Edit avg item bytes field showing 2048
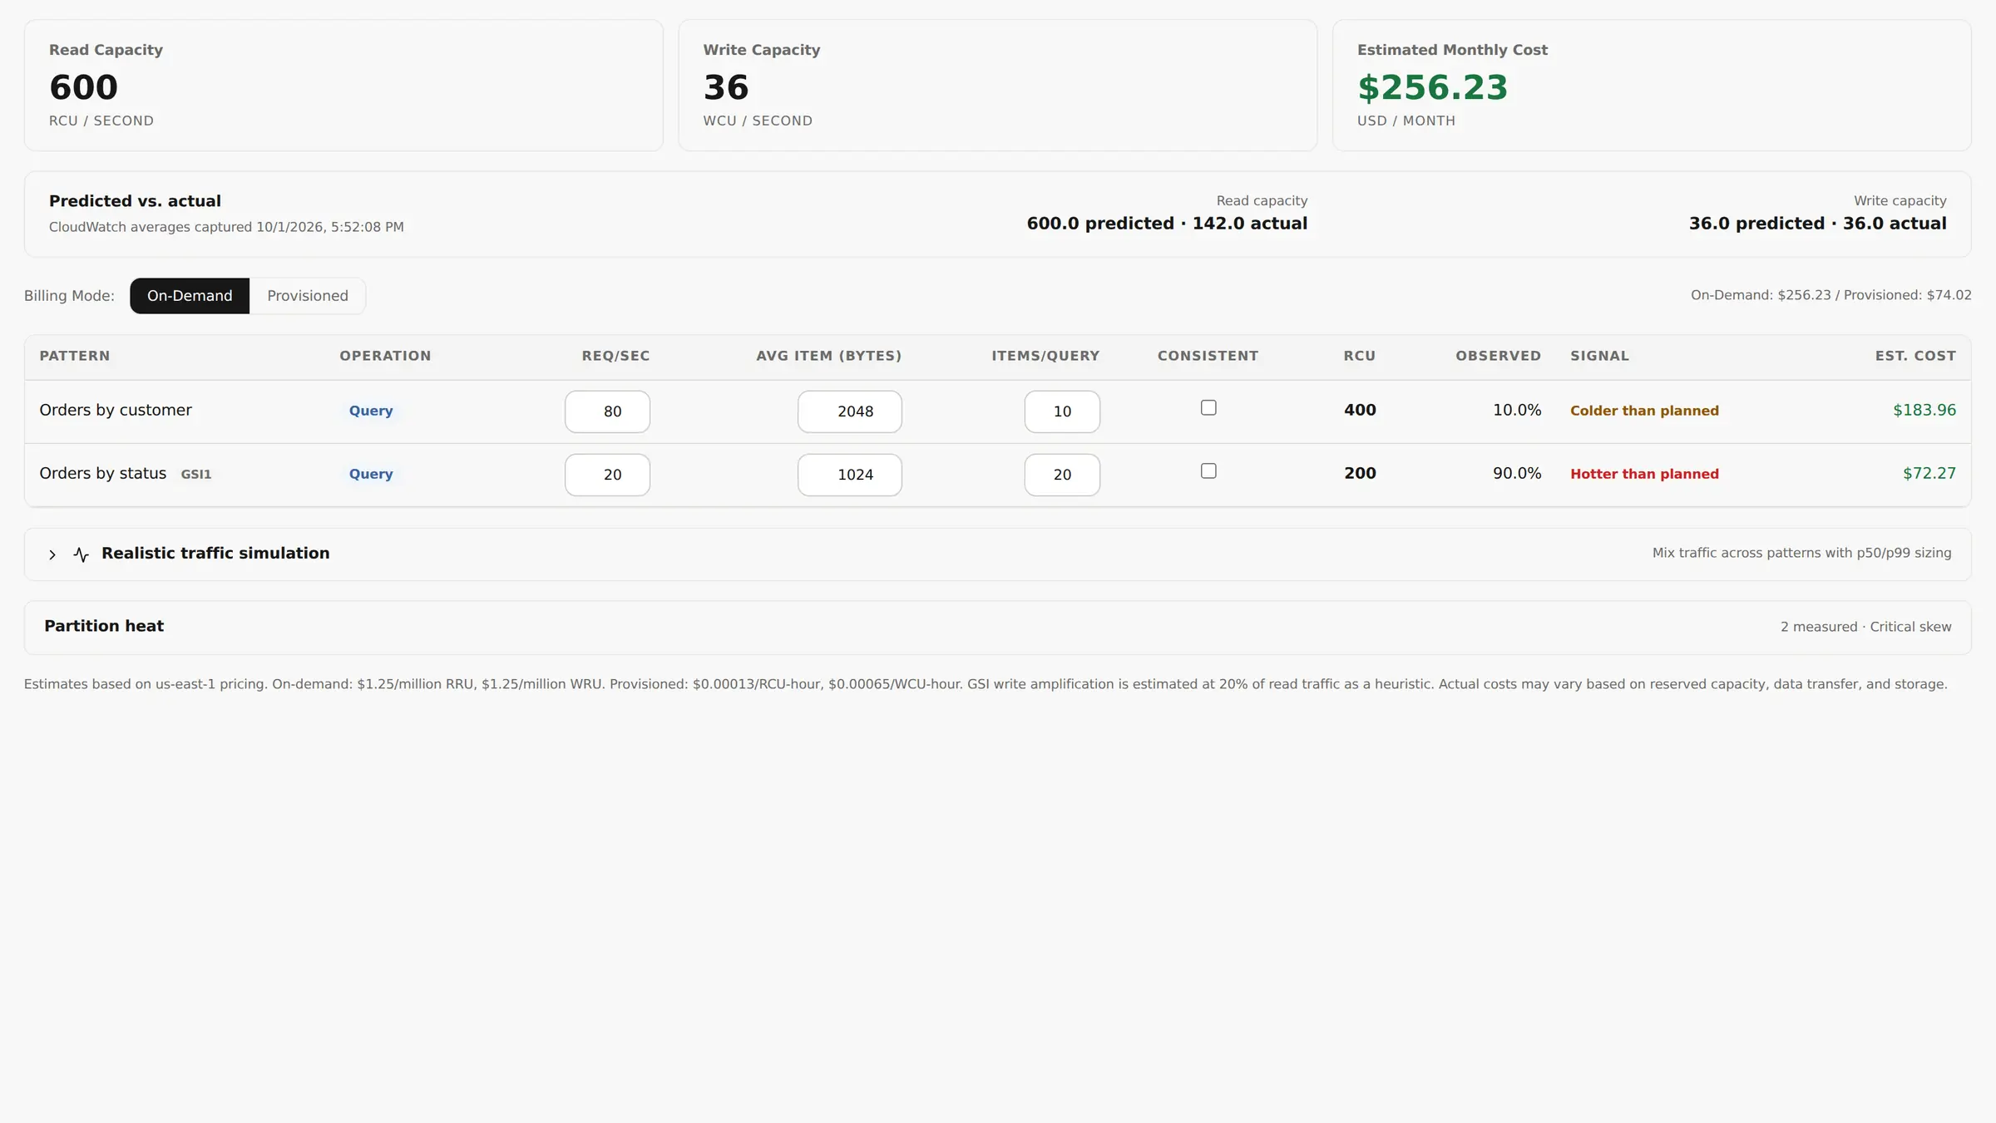This screenshot has height=1123, width=1996. pos(850,411)
